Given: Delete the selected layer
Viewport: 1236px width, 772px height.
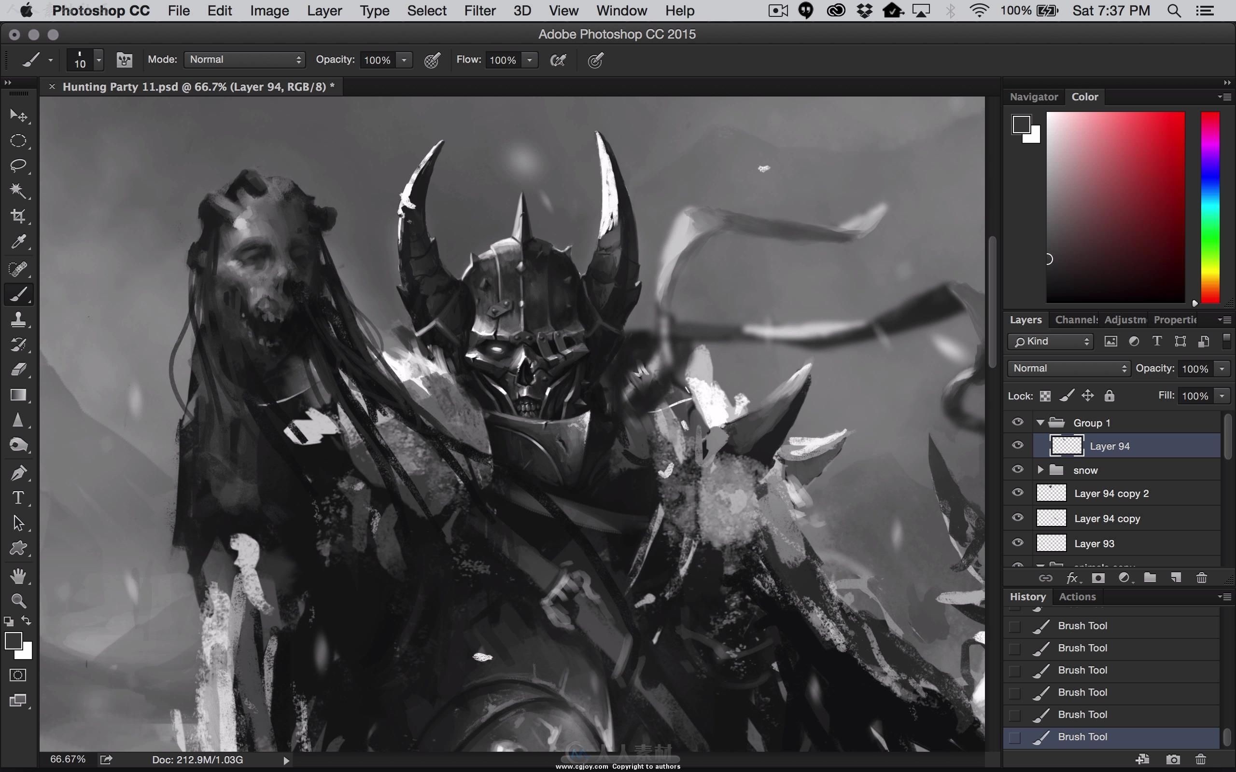Looking at the screenshot, I should click(x=1202, y=578).
